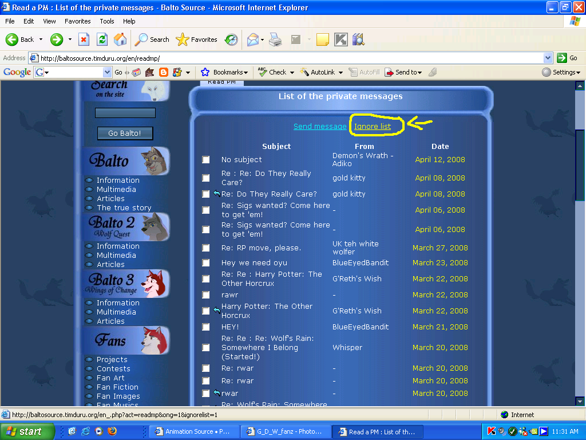The width and height of the screenshot is (586, 440).
Task: Click the Research binoculars-book icon
Action: pos(358,40)
